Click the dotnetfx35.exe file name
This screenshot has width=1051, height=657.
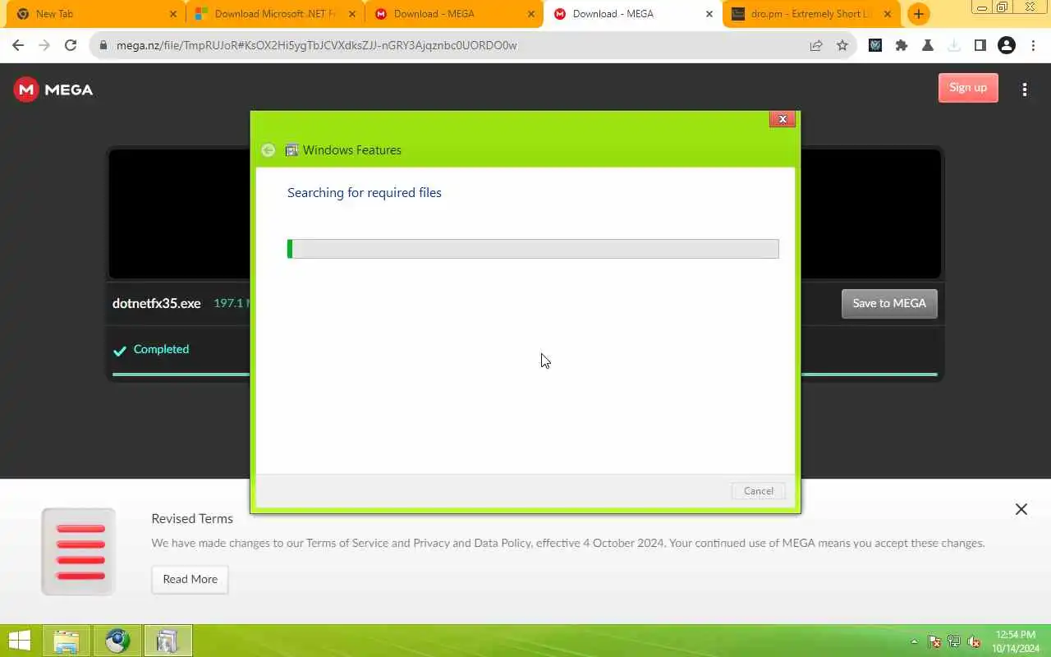point(157,303)
